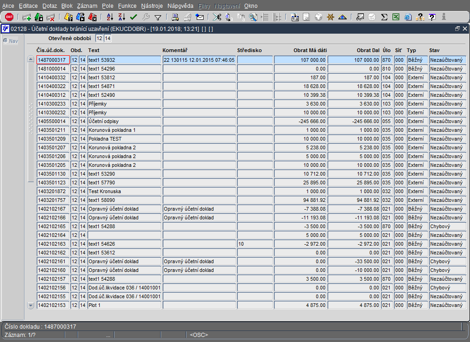This screenshot has height=342, width=470.
Task: Click the form with down arrow toolbar icon
Action: click(295, 18)
